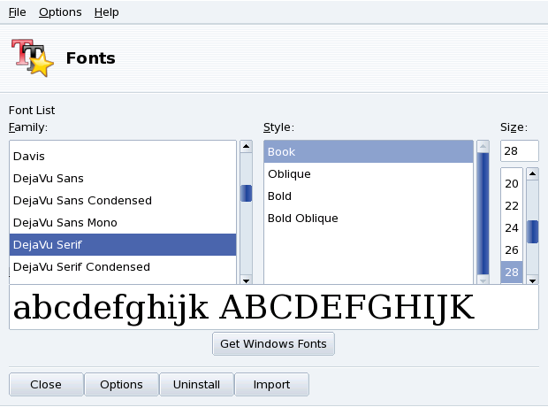Screen dimensions: 548x407
Task: Click the style list scrollbar up arrow
Action: (x=483, y=146)
